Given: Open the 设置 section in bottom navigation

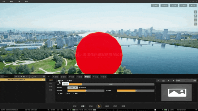Looking at the screenshot, I should click(123, 106).
